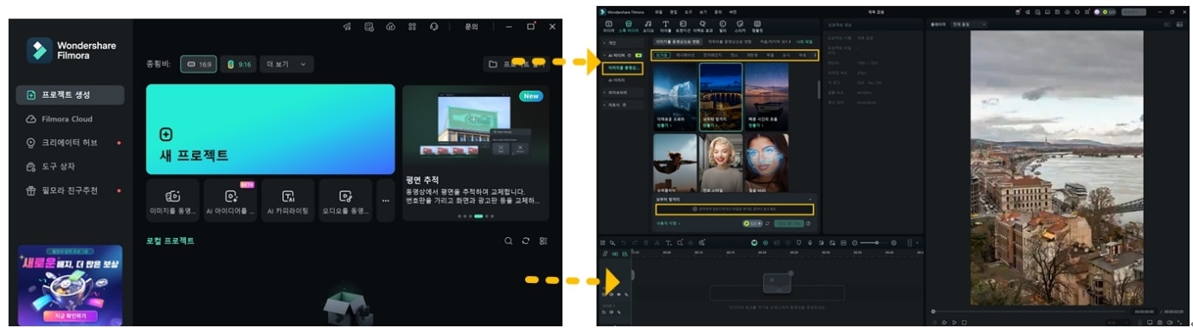Viewport: 1193px width, 328px height.
Task: Click the cloud download icon in launcher title bar
Action: (x=391, y=27)
